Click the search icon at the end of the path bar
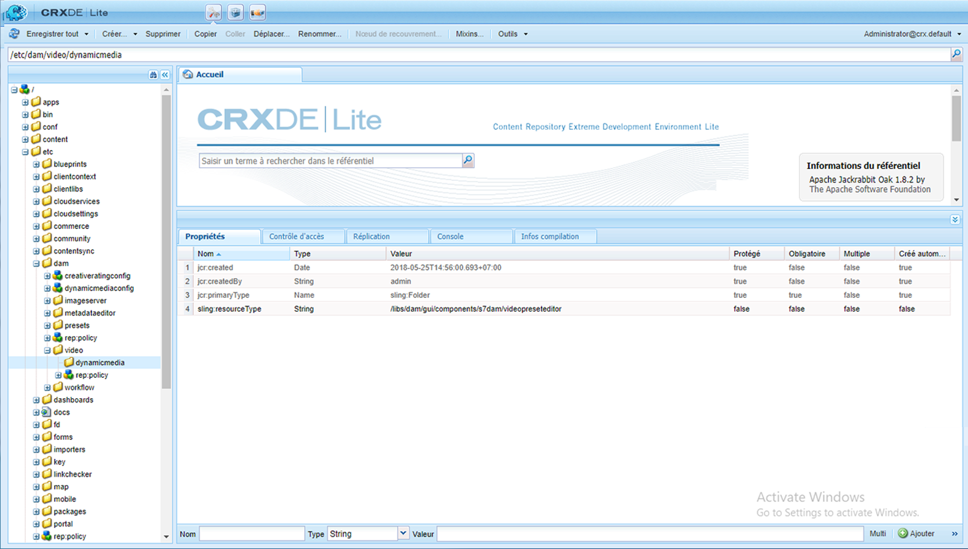The height and width of the screenshot is (549, 968). 956,54
